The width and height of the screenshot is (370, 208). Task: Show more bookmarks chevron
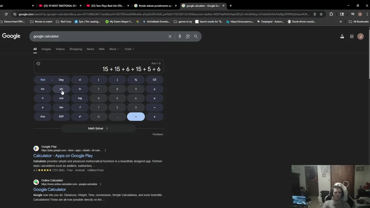coord(341,21)
